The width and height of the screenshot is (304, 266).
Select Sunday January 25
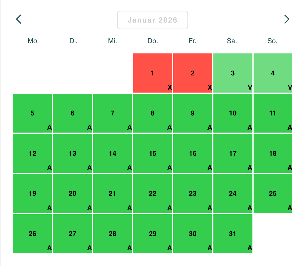point(273,194)
